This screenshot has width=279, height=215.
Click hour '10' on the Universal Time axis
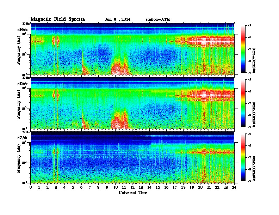click(116, 187)
